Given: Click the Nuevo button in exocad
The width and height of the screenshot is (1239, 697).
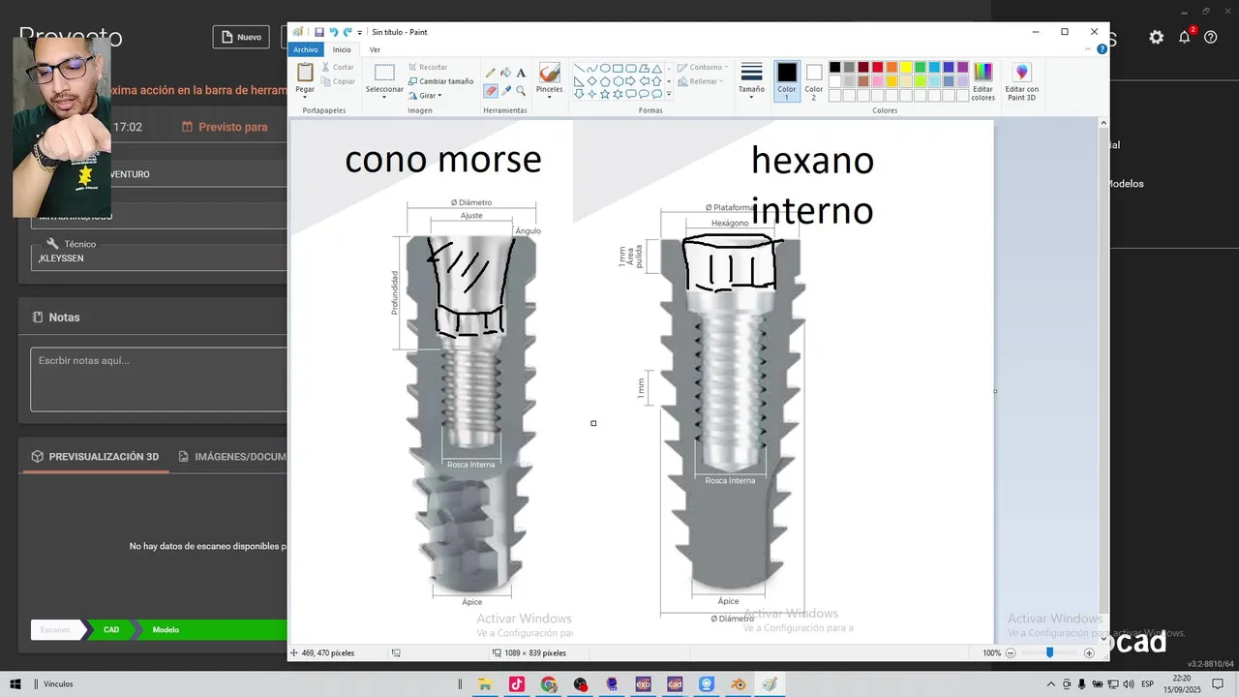Looking at the screenshot, I should click(x=241, y=37).
